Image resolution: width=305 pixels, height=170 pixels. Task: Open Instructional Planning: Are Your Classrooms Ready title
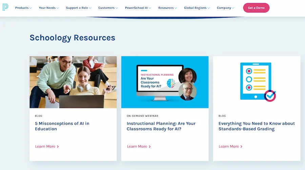point(161,126)
